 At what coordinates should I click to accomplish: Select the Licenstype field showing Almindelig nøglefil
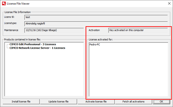(x=96, y=24)
